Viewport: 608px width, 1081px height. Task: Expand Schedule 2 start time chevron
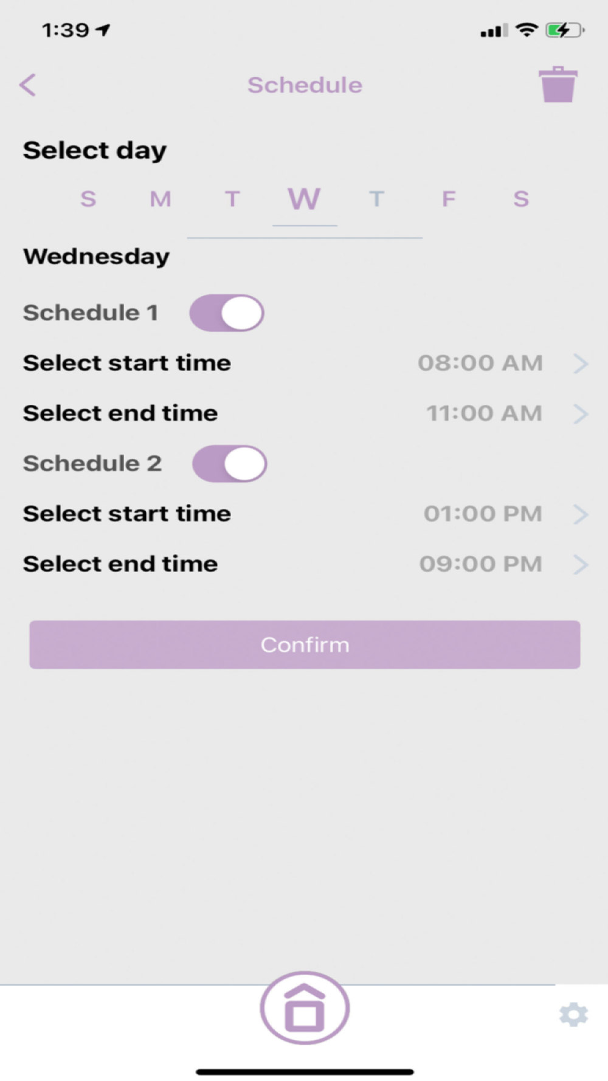(581, 514)
